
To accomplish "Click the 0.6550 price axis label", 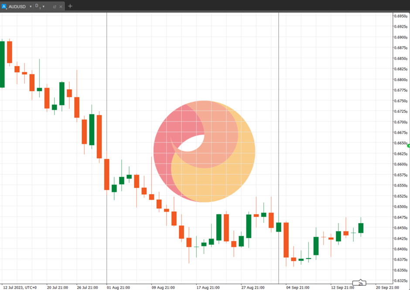I will [x=401, y=185].
